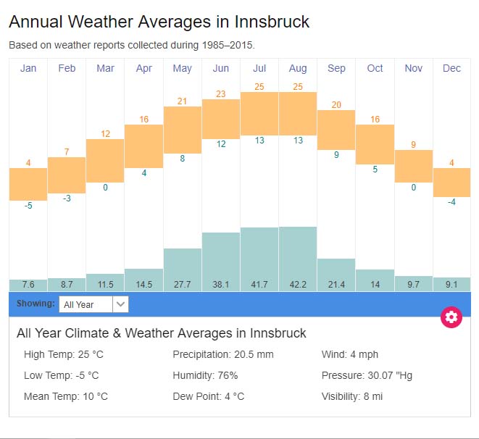Choose the Oct month label

375,68
